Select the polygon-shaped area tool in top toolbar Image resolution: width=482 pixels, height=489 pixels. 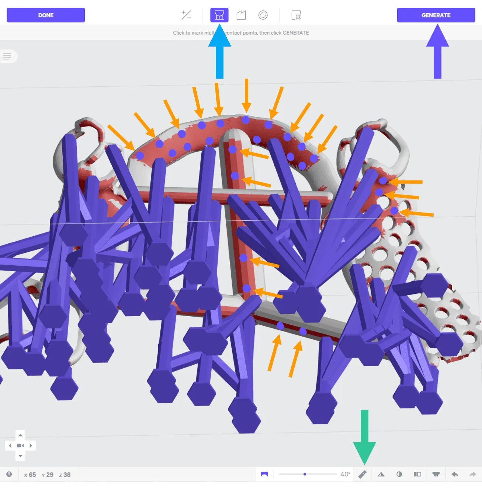coord(241,15)
